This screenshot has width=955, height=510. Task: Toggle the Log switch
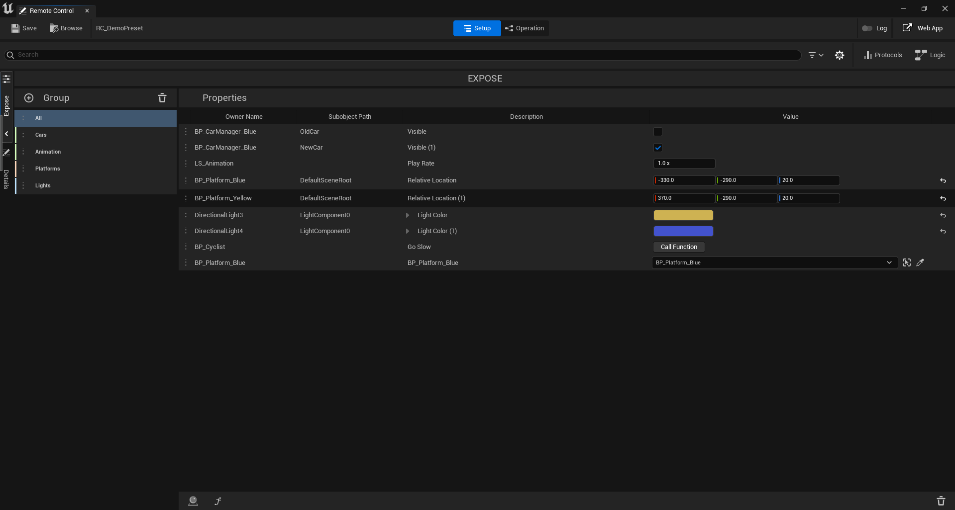867,28
